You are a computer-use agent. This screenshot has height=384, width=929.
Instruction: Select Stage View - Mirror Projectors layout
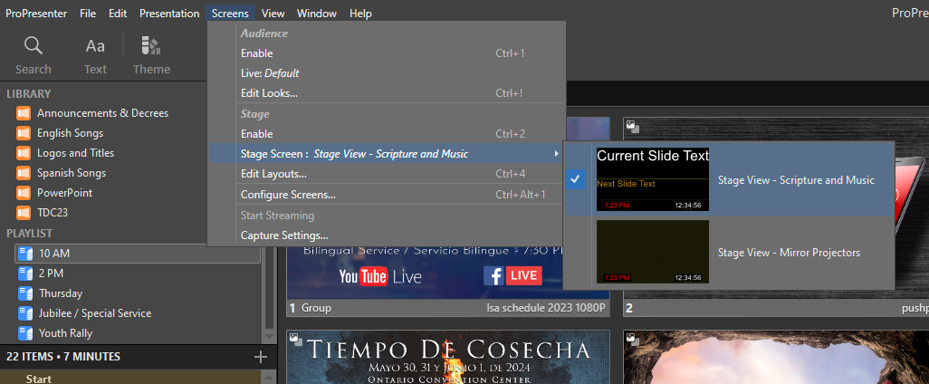tap(728, 253)
